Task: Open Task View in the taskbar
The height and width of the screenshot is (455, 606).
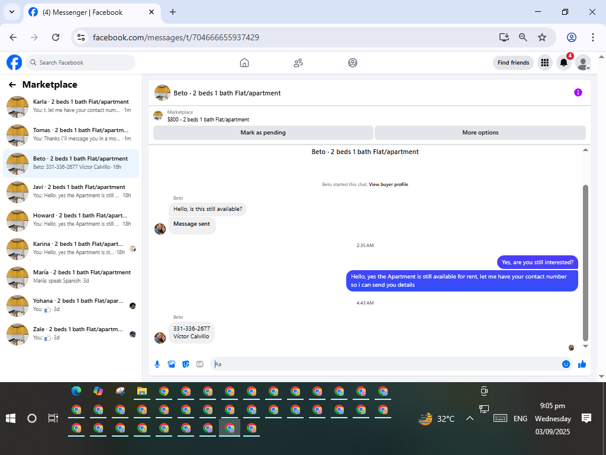Action: (53, 418)
